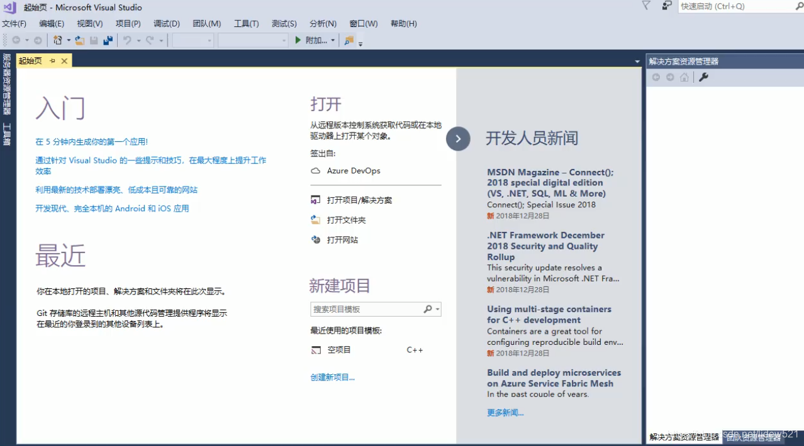Open Solution Explorer Properties wrench icon

(704, 77)
